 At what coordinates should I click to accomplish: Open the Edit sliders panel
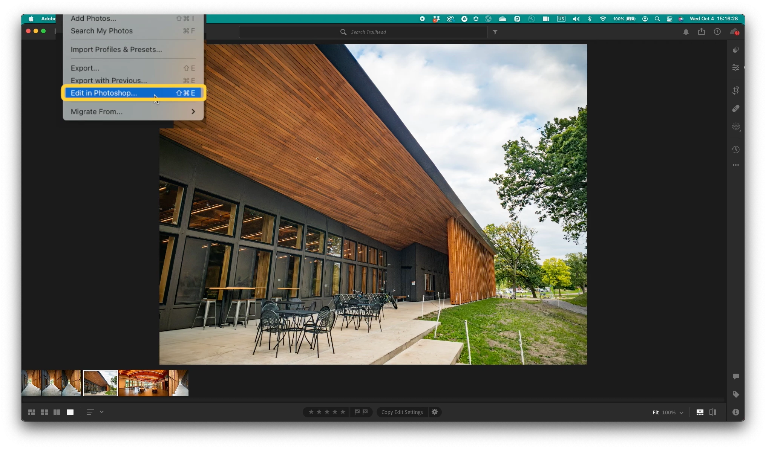tap(735, 67)
